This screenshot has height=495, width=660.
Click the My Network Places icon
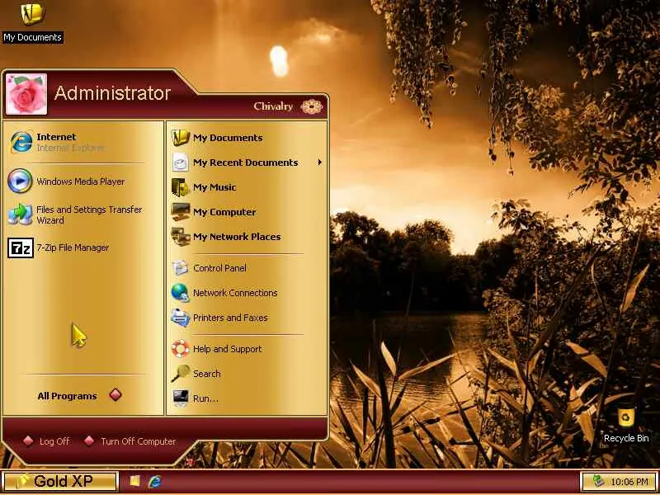(x=181, y=237)
